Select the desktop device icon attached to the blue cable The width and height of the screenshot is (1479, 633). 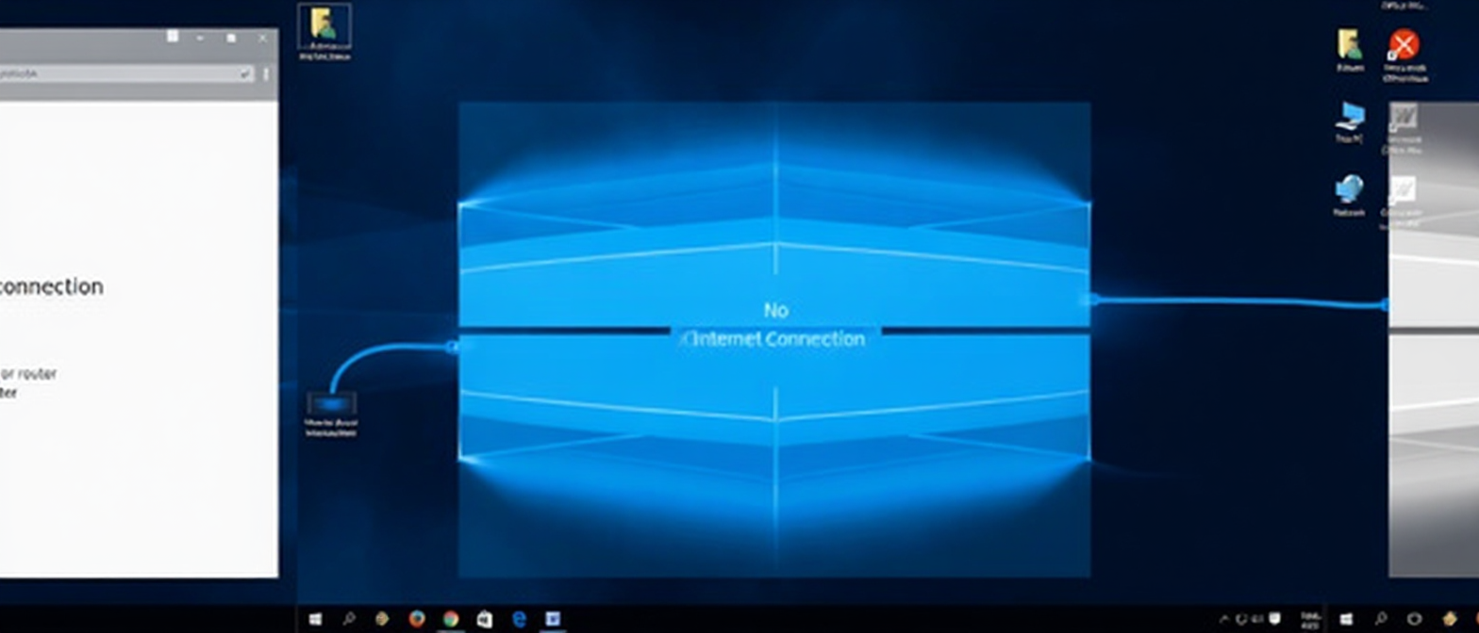331,403
